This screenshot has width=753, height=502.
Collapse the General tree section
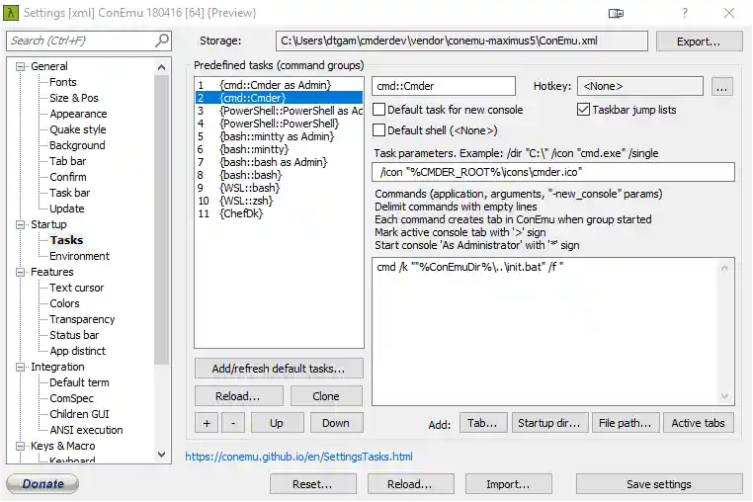coord(21,66)
